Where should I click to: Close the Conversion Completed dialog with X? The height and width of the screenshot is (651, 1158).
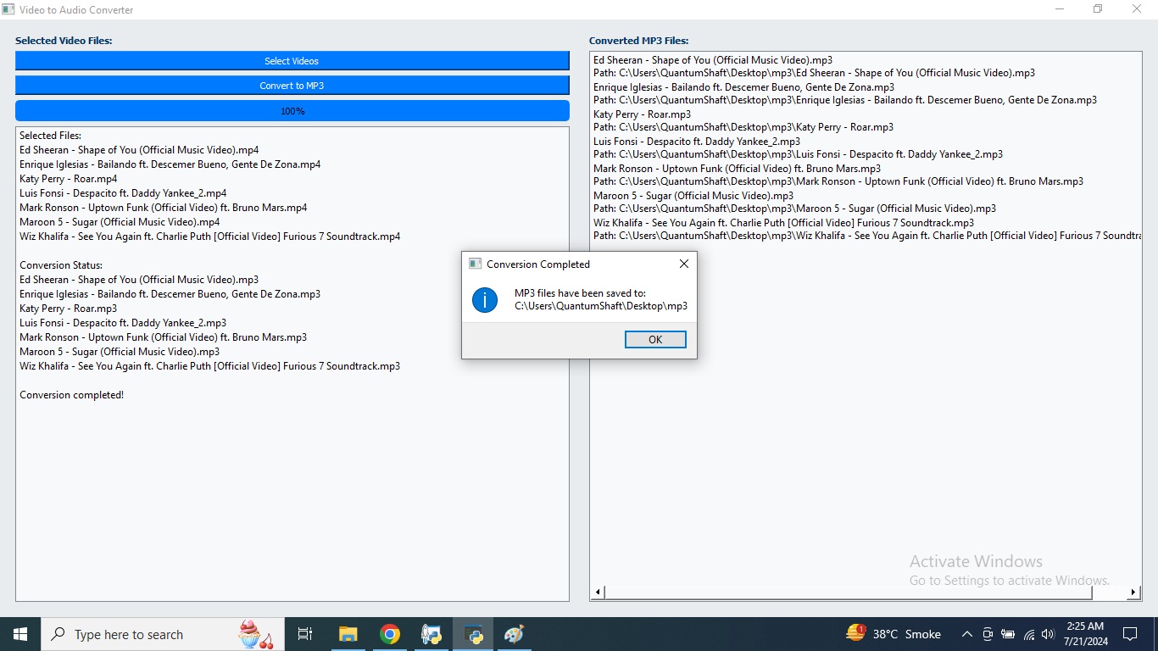tap(684, 264)
